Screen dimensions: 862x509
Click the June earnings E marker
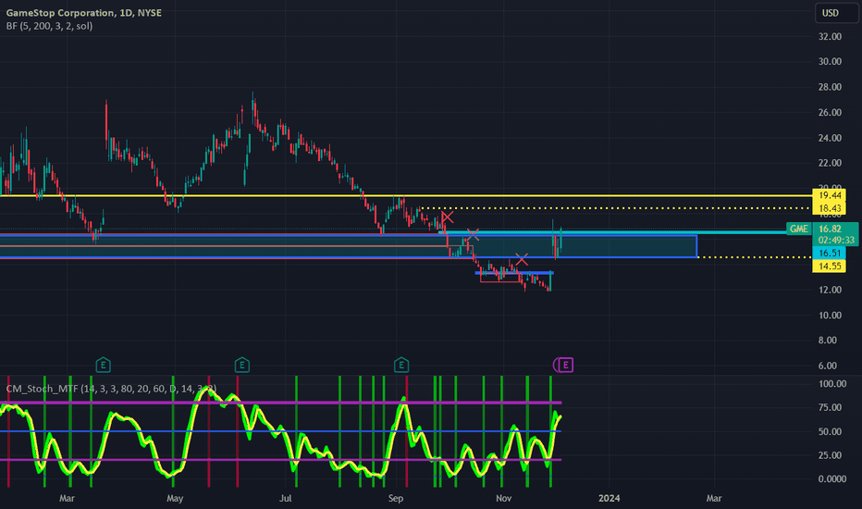pyautogui.click(x=242, y=365)
